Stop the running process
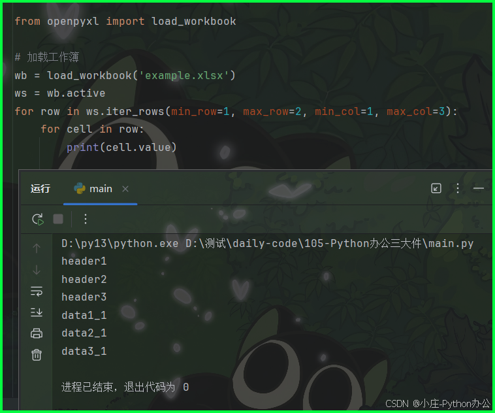Screen dimensions: 495x413 point(58,219)
